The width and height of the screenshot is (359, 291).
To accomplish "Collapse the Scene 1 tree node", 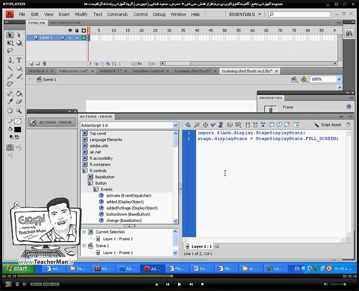I will 84,245.
